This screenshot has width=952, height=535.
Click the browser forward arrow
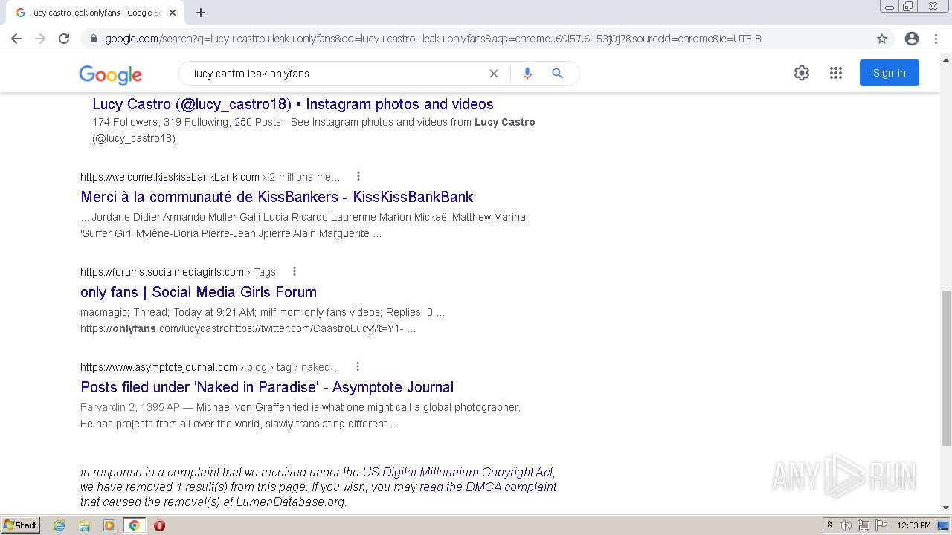[x=40, y=39]
